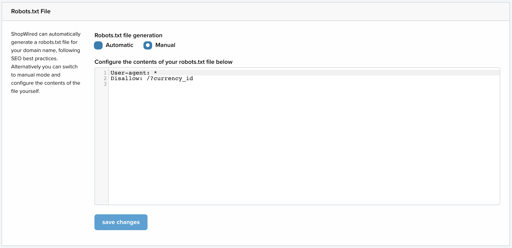
Task: Click the save changes button
Action: [121, 222]
